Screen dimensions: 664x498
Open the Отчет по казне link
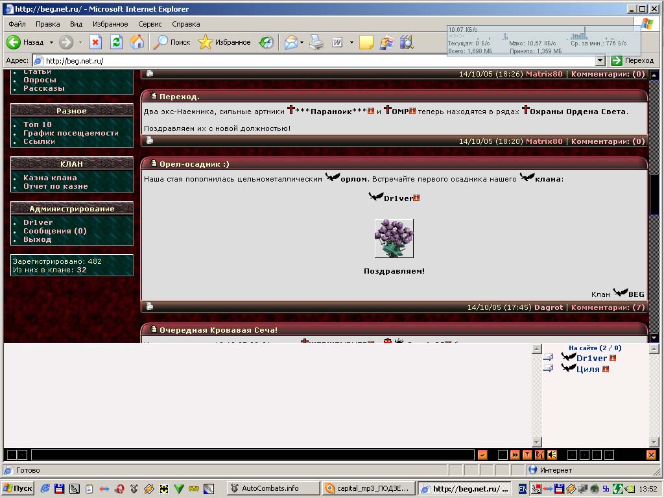pos(56,186)
